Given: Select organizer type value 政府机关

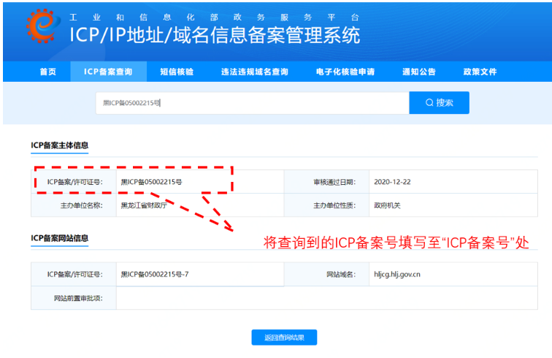Looking at the screenshot, I should click(387, 205).
